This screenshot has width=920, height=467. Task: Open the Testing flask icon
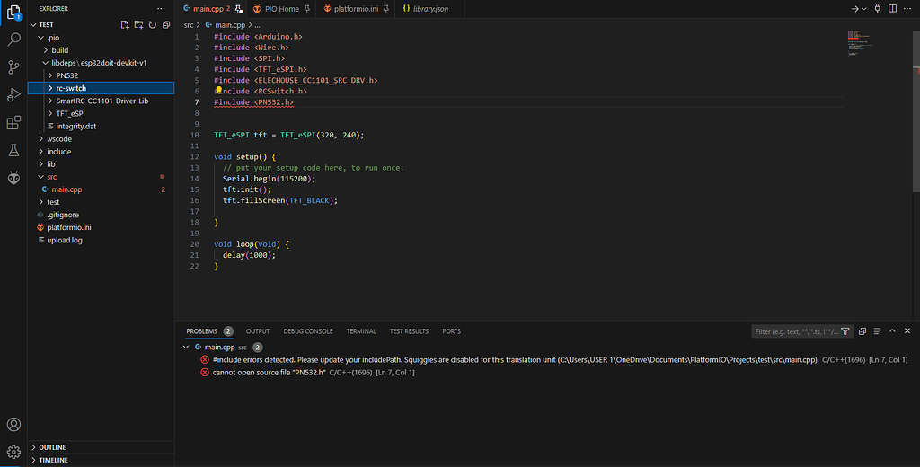click(x=13, y=151)
